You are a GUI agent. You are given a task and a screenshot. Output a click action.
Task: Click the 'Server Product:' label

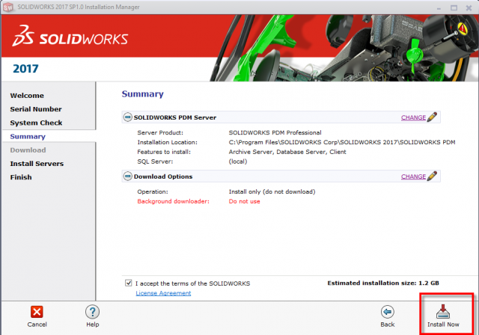(160, 132)
